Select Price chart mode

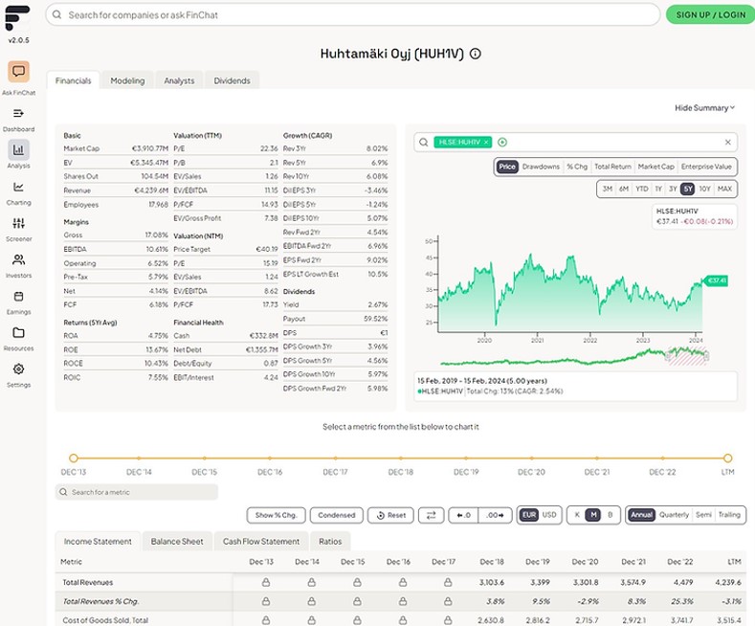click(506, 167)
